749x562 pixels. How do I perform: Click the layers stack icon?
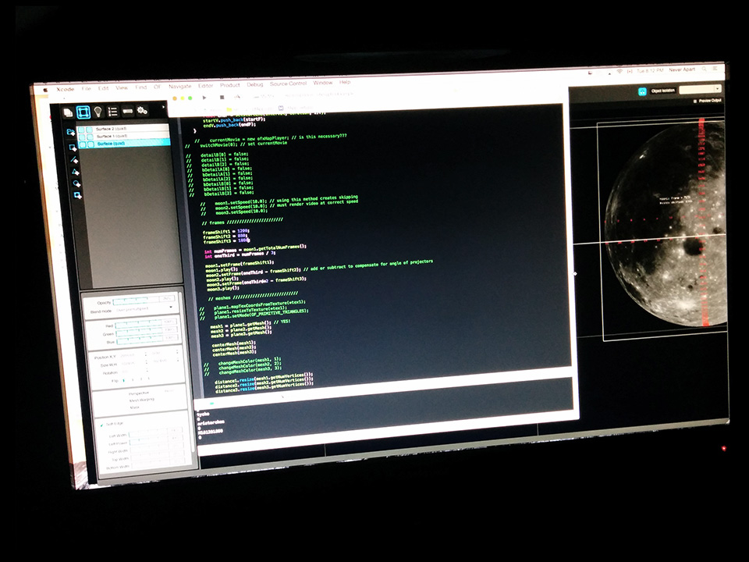[68, 112]
